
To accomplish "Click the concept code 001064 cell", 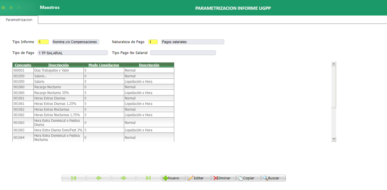I will 23,137.
